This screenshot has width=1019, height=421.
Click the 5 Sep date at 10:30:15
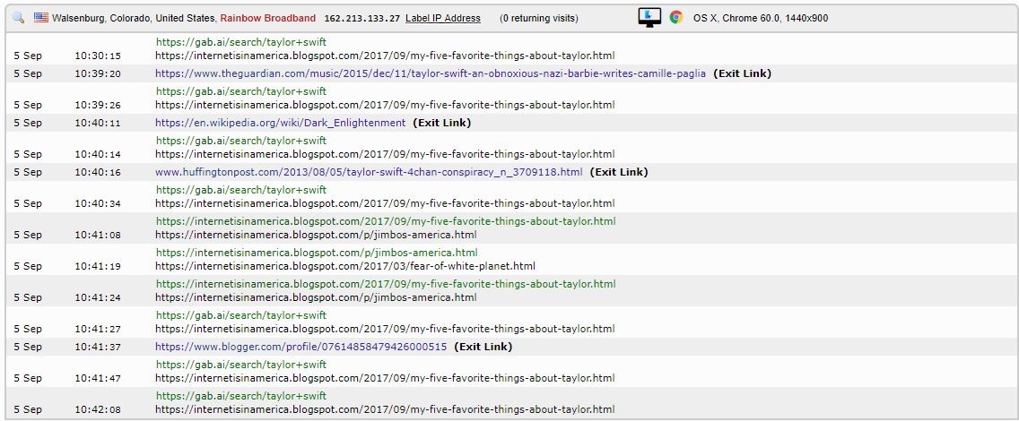point(28,56)
